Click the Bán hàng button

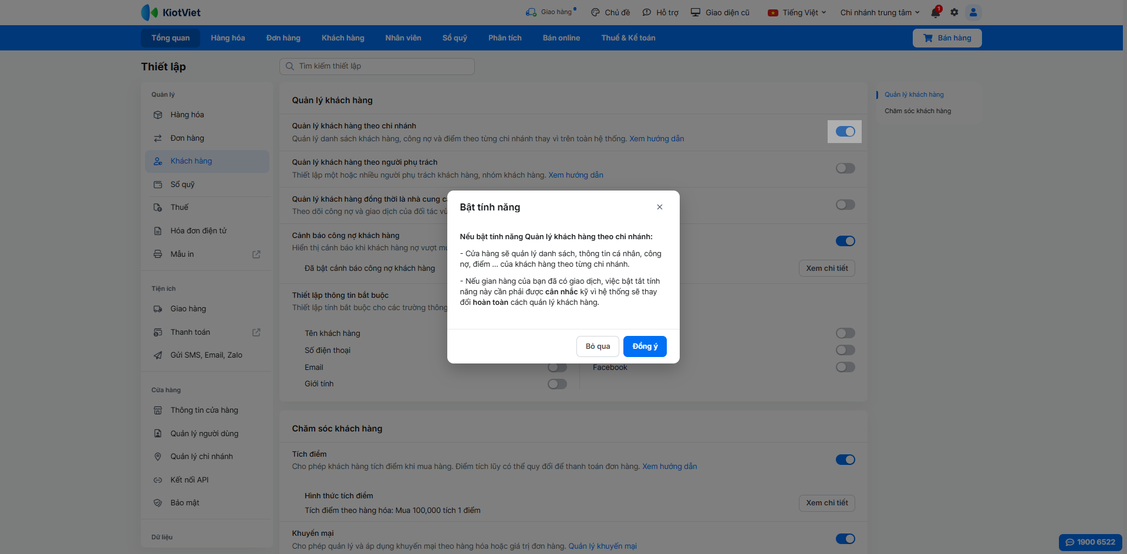coord(947,38)
